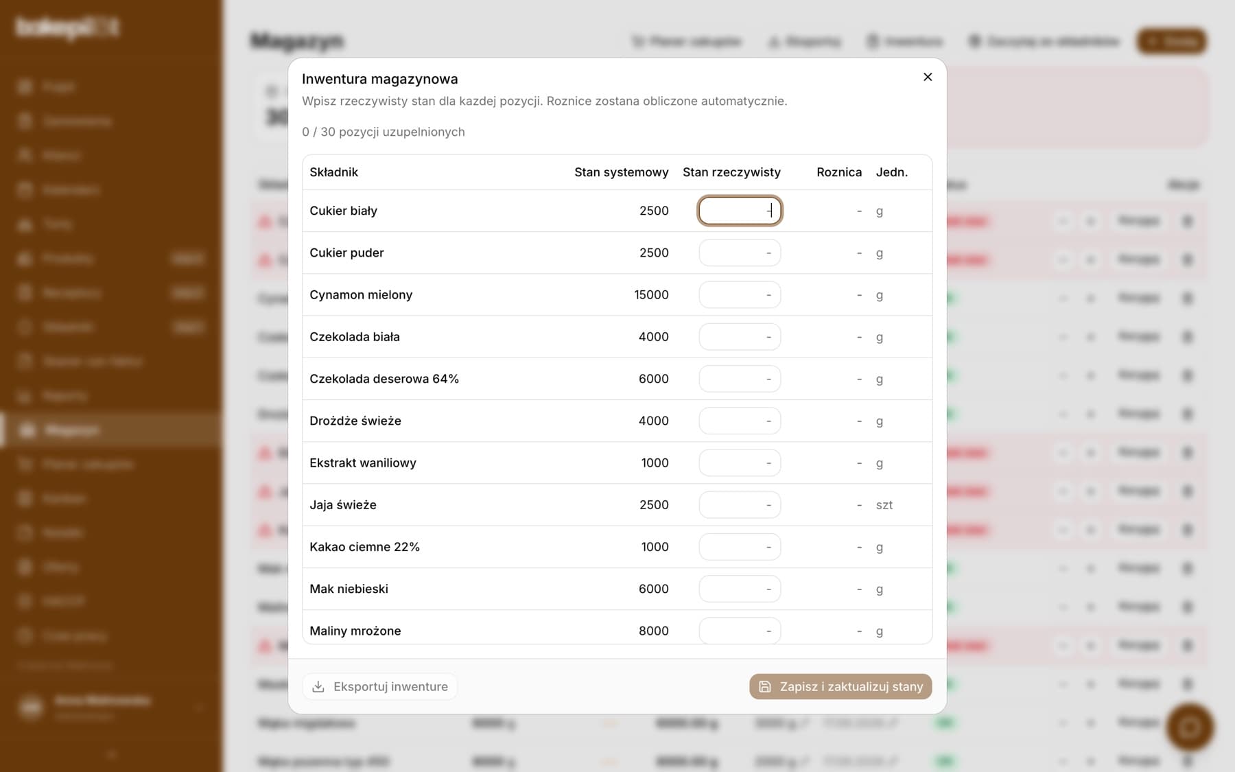The height and width of the screenshot is (772, 1235).
Task: Click the Składnik column header
Action: [x=334, y=172]
